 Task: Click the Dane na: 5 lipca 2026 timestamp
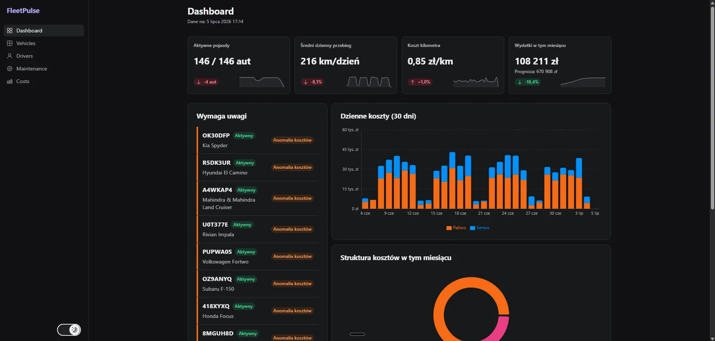pos(215,21)
